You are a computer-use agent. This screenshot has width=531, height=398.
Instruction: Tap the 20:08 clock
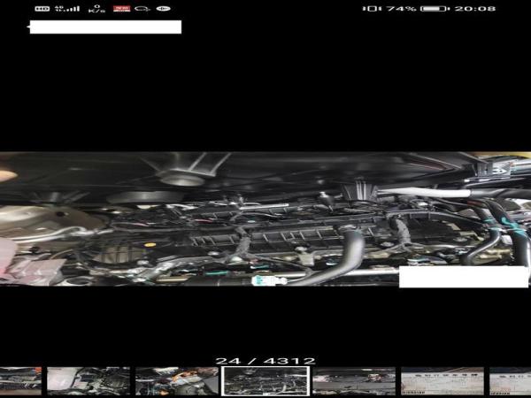tap(478, 9)
